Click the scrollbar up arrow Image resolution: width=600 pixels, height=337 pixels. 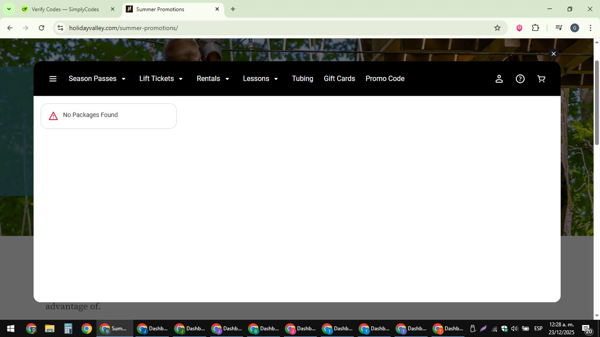pos(597,42)
